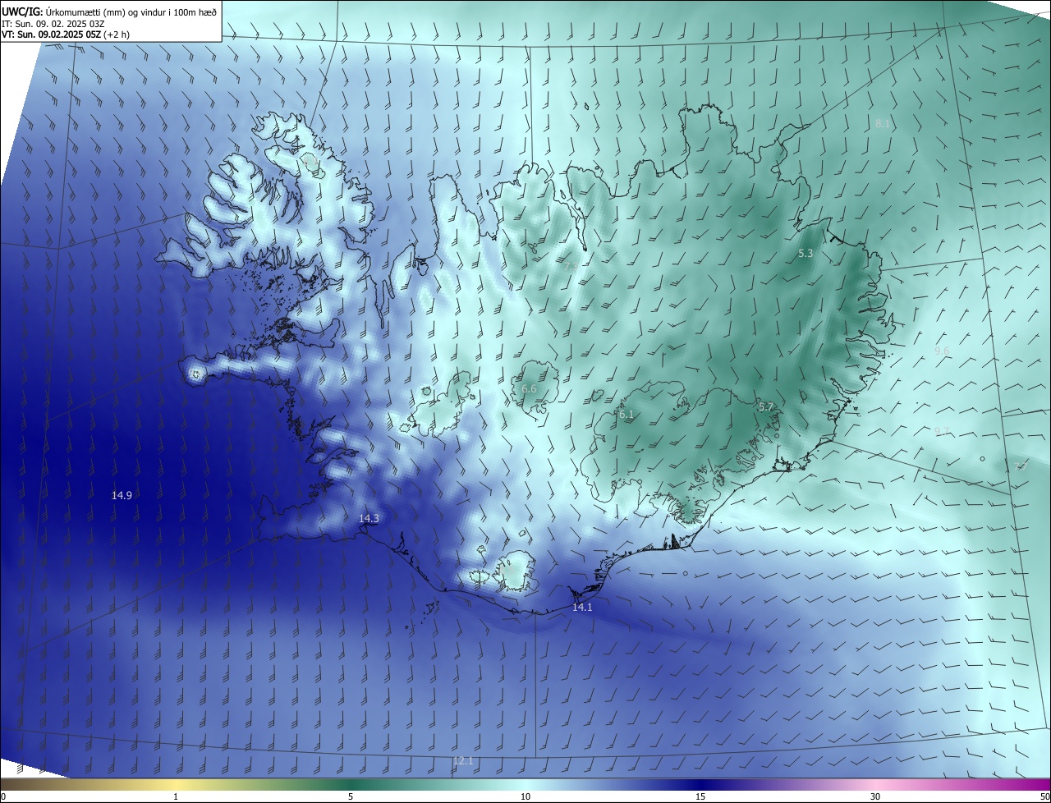Click the 5.3 value label in east Iceland
Viewport: 1051px width, 803px height.
[805, 254]
